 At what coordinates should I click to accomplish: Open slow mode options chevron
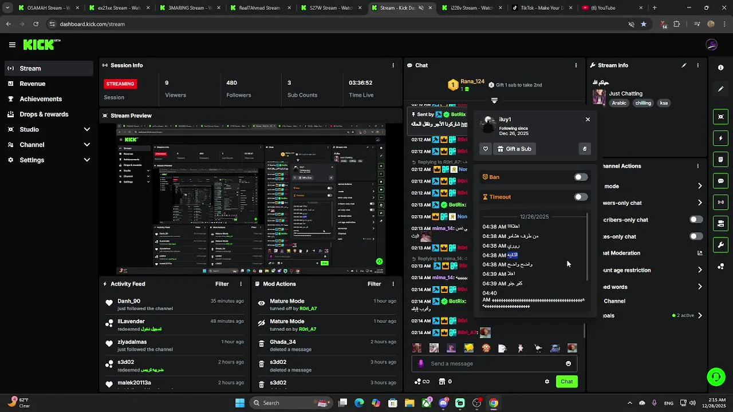coord(700,186)
